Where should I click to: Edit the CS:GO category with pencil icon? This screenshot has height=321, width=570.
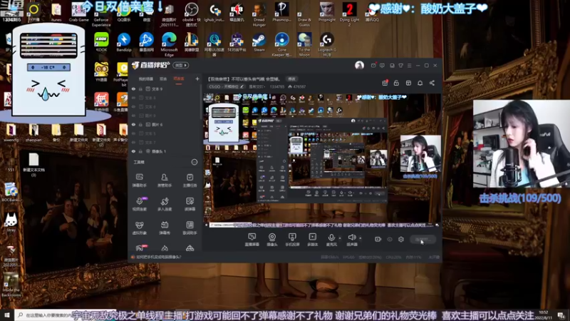coord(242,86)
